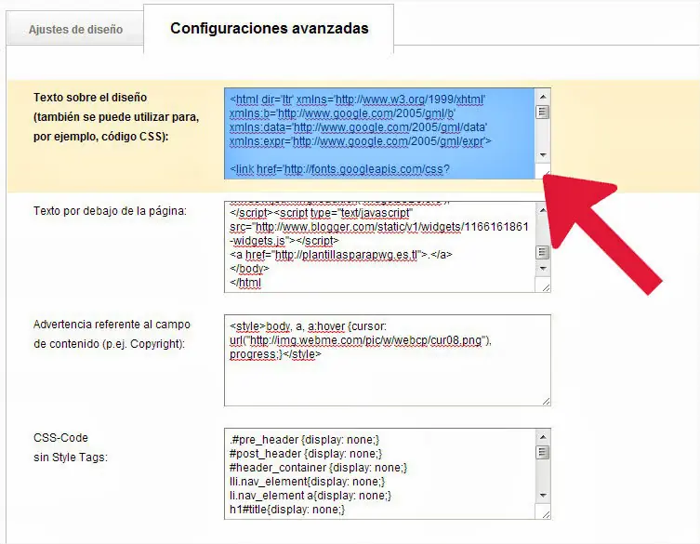Click the '#header_container {display: none;}' line
The height and width of the screenshot is (544, 700).
(x=318, y=468)
